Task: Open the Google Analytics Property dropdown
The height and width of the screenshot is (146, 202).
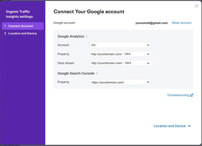Action: pos(120,54)
